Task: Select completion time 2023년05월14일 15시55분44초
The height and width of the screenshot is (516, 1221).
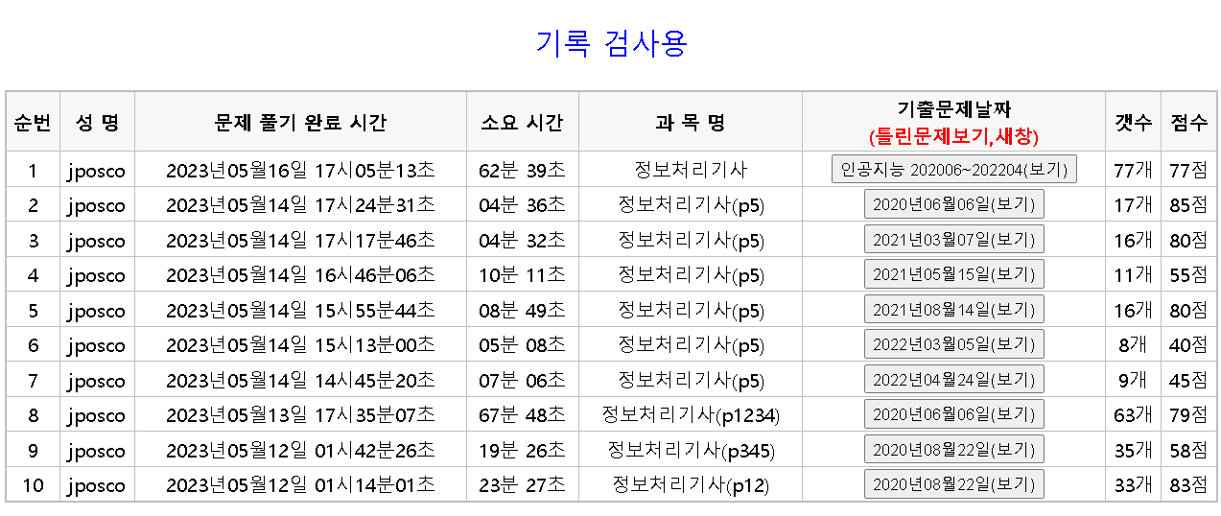Action: 300,311
